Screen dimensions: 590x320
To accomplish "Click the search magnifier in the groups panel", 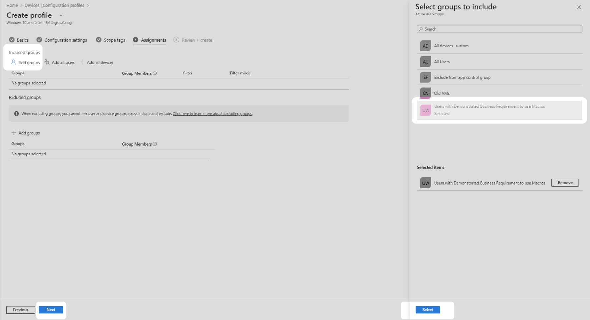I will 421,29.
